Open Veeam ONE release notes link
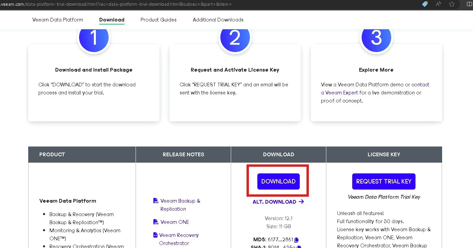The height and width of the screenshot is (248, 473). [175, 222]
